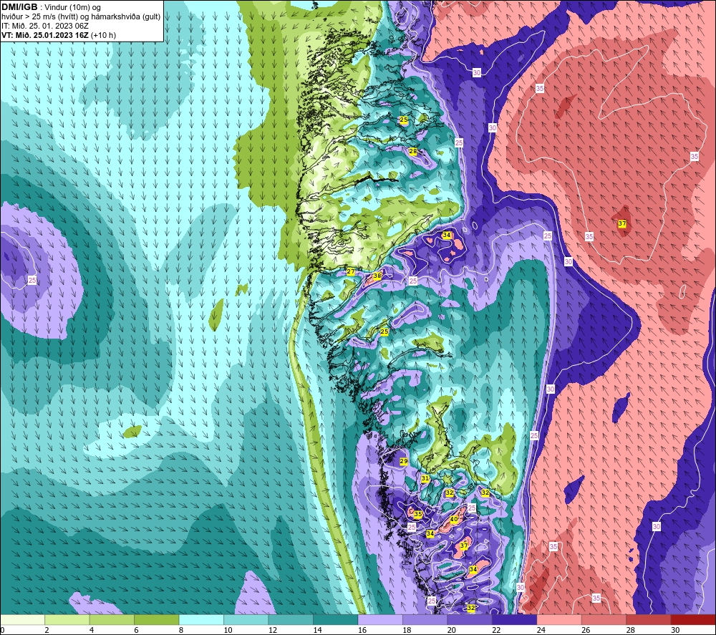The height and width of the screenshot is (635, 716).
Task: Click the legend scale number 14
Action: (317, 630)
